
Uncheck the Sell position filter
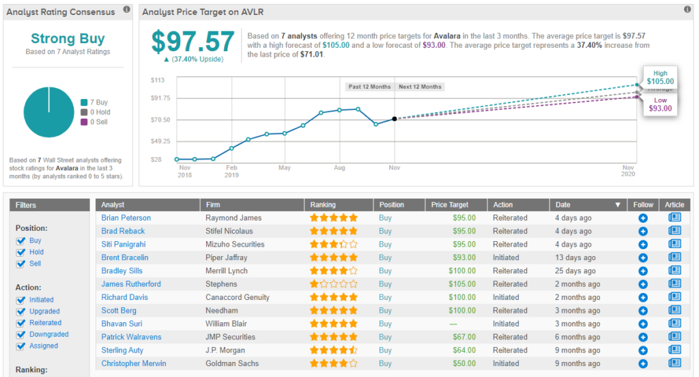click(20, 264)
